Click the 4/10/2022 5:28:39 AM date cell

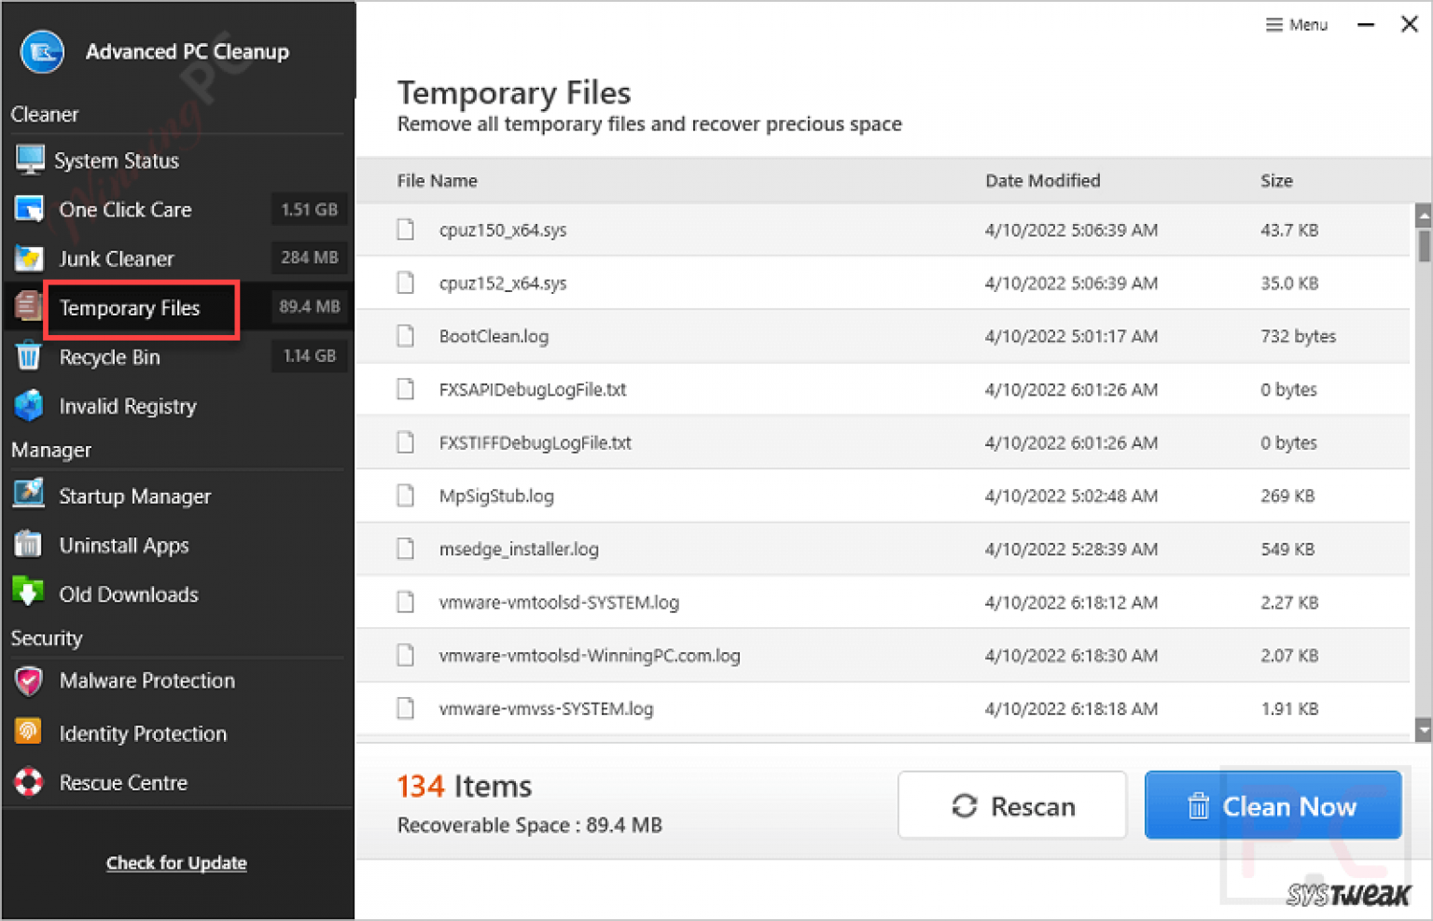click(1071, 550)
